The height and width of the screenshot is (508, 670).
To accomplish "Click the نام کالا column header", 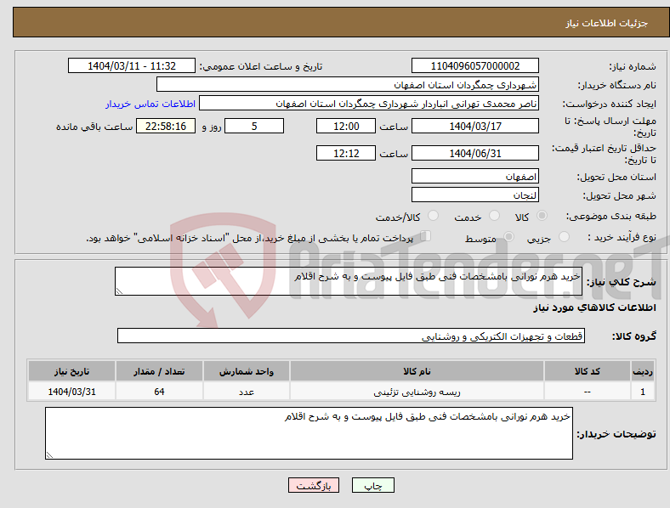I will coord(417,371).
